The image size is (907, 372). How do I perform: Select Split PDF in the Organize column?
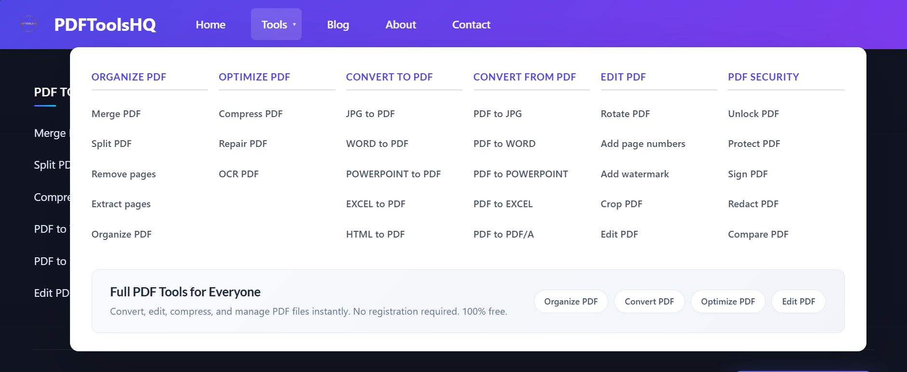[x=112, y=144]
